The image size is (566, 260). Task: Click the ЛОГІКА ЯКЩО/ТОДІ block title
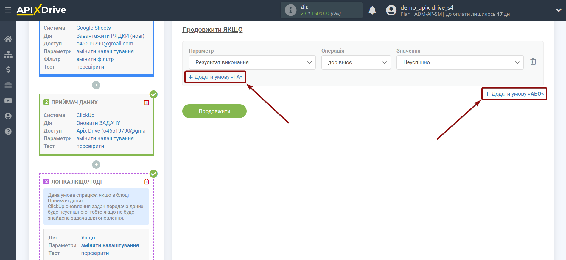click(x=77, y=182)
